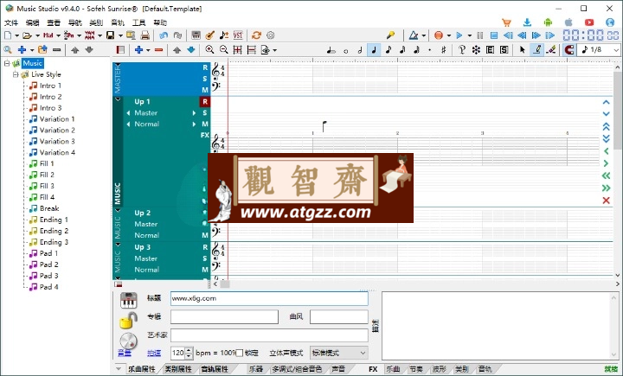Select the pencil draw tool
The image size is (623, 376).
coord(536,49)
